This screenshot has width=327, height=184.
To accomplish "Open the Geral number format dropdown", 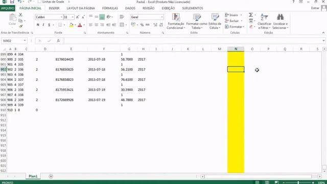I will 162,17.
